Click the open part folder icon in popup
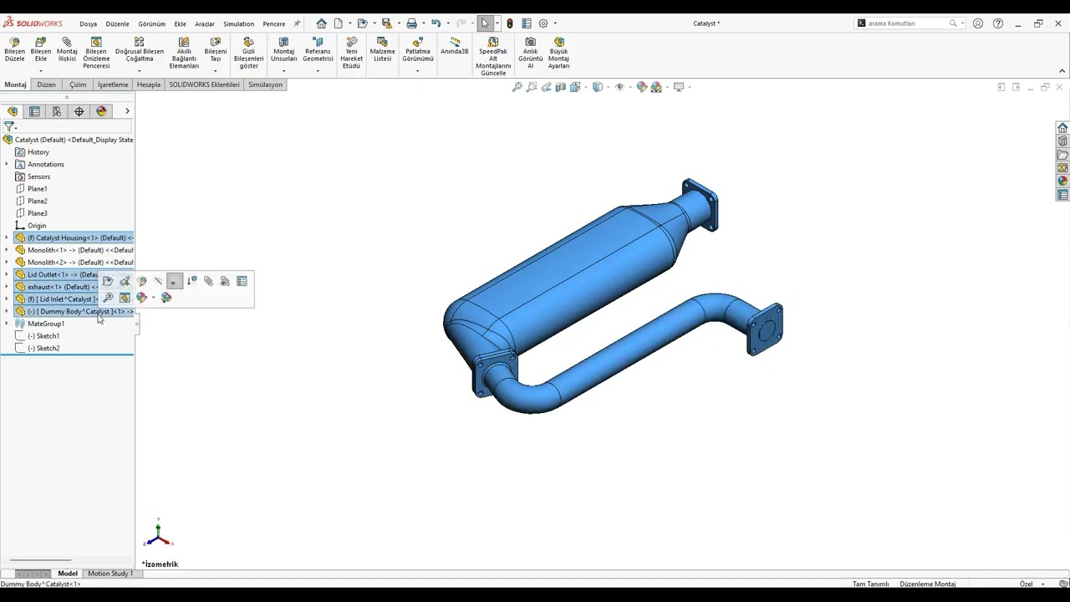 tap(108, 281)
